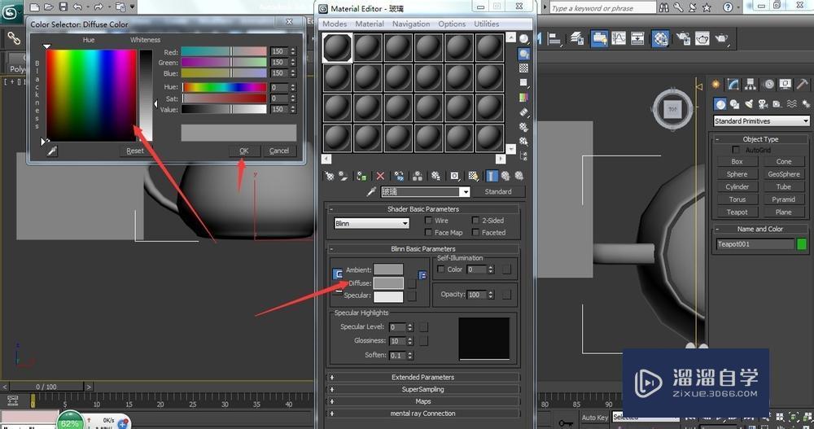Viewport: 814px width, 429px height.
Task: Toggle checkered Background icon in sidebar
Action: point(523,68)
